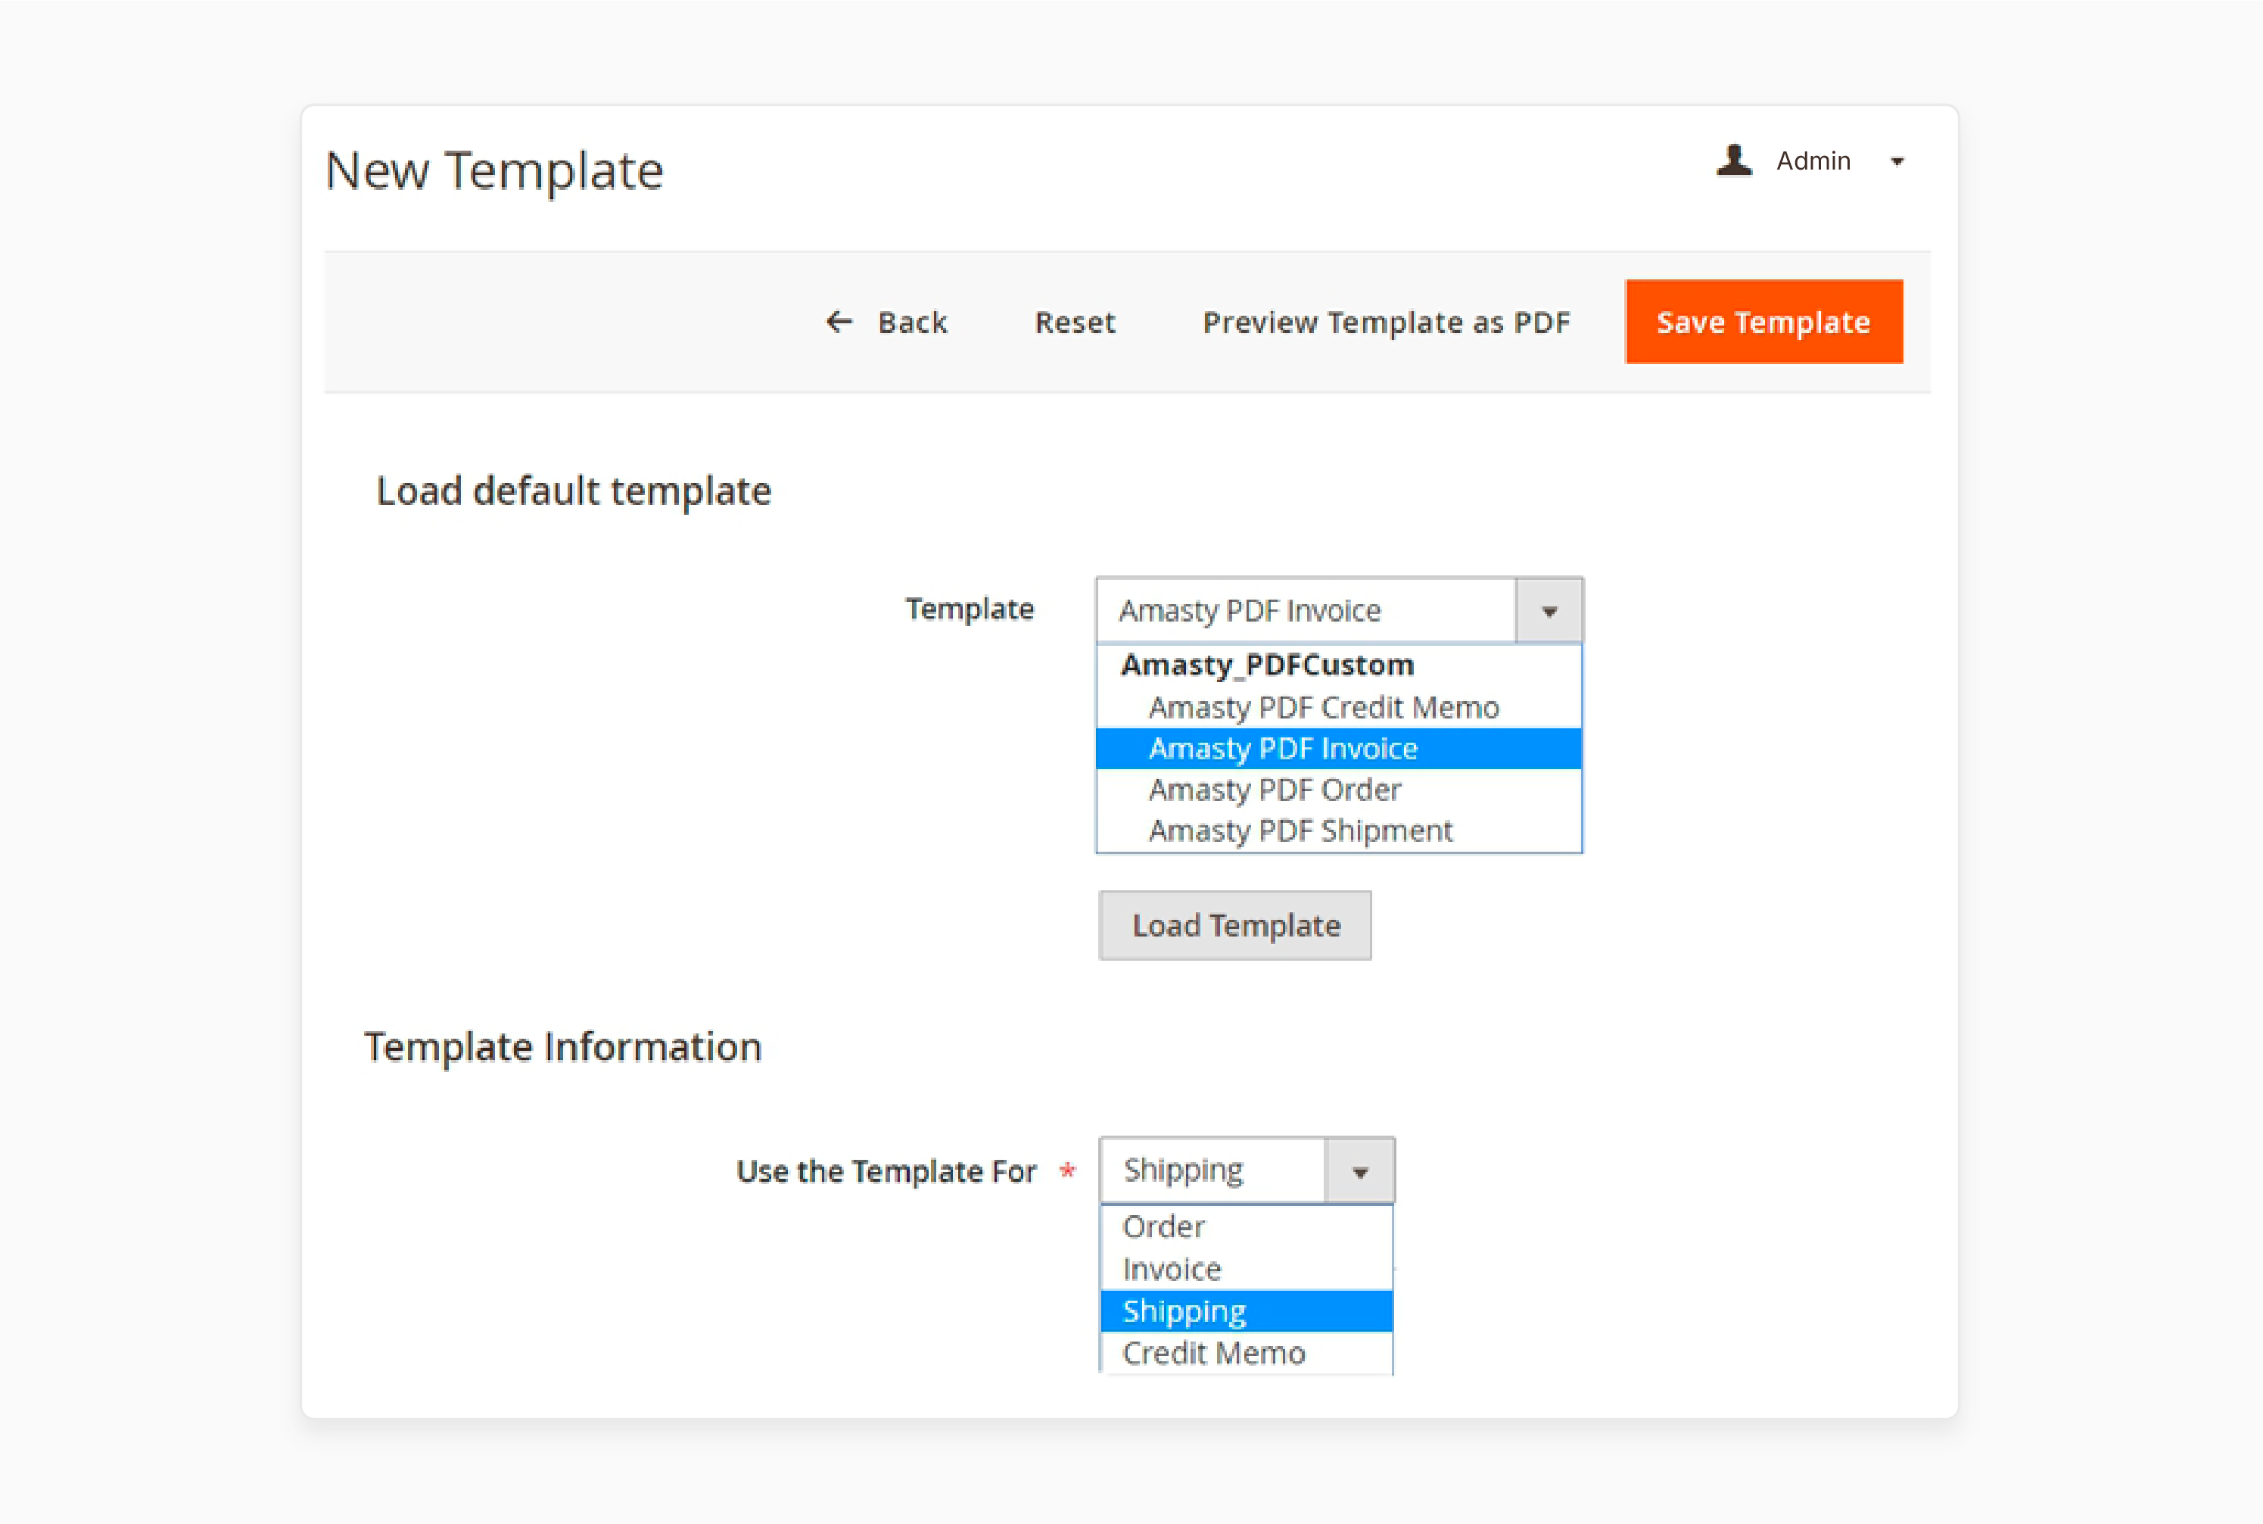Click the Load Template button
Viewport: 2263px width, 1524px height.
click(1234, 927)
